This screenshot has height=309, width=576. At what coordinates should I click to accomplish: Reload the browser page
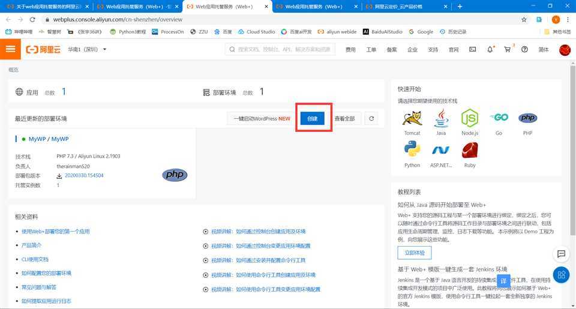(32, 19)
